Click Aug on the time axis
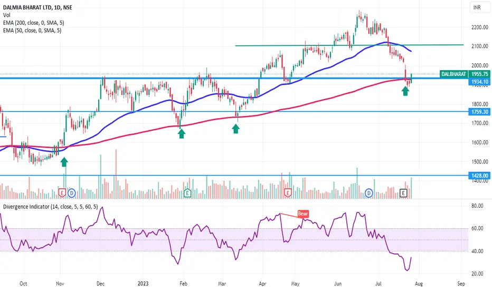 (419, 284)
